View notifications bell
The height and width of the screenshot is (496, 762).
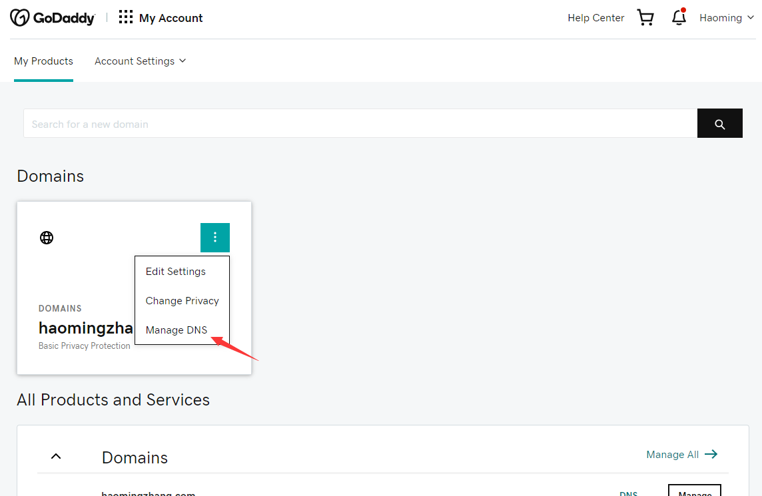point(679,17)
